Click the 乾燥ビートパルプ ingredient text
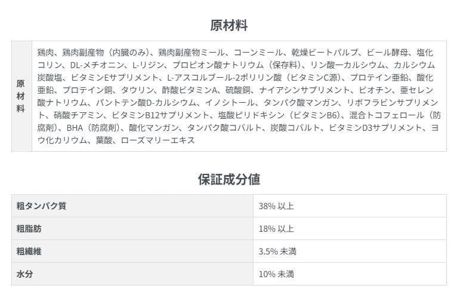Image resolution: width=463 pixels, height=307 pixels. (x=319, y=52)
